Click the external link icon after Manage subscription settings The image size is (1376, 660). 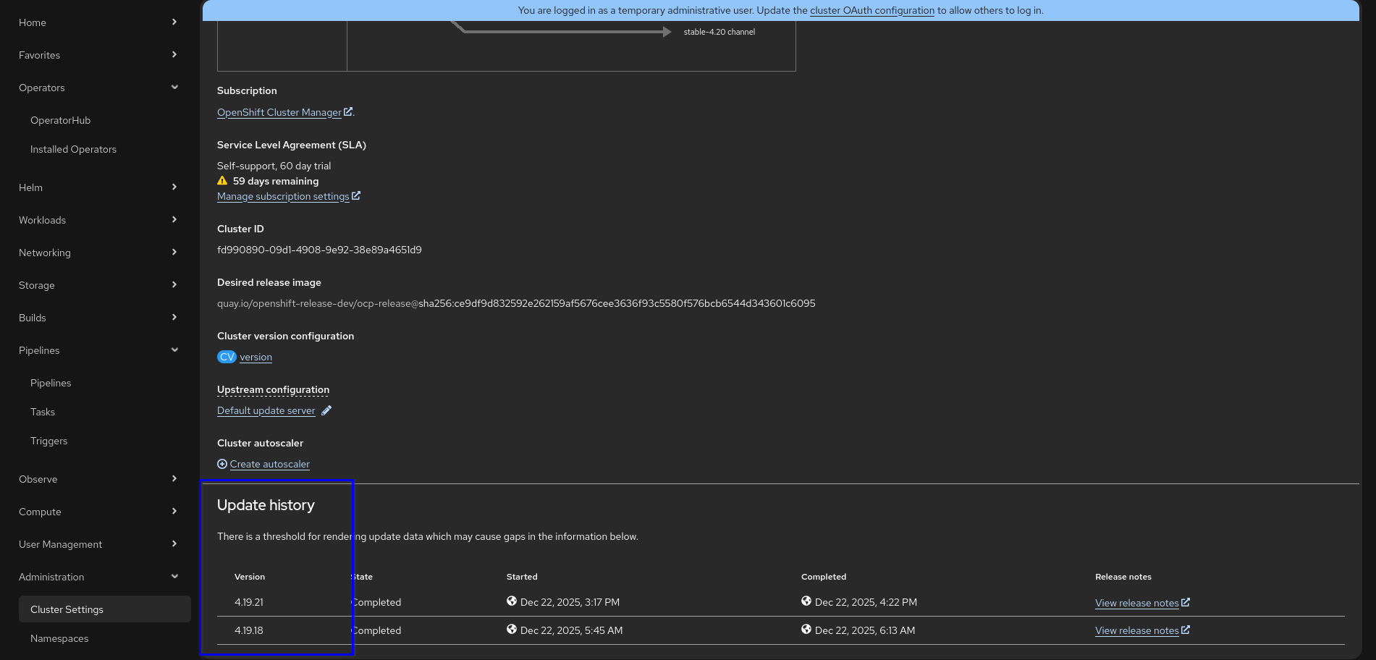(x=356, y=196)
